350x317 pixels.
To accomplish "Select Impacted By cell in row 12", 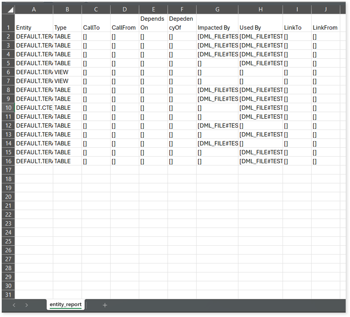I will [x=217, y=125].
